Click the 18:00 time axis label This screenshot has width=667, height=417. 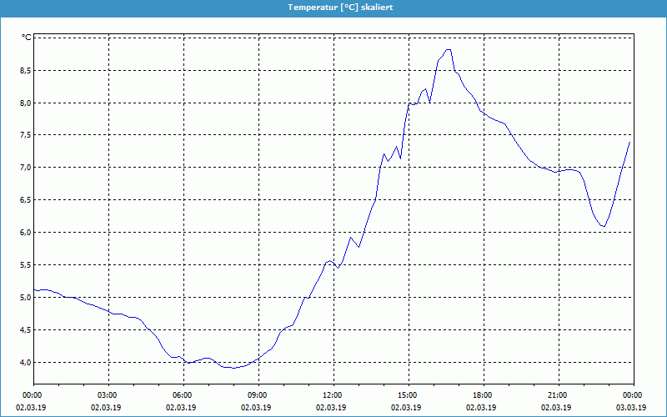pyautogui.click(x=482, y=395)
